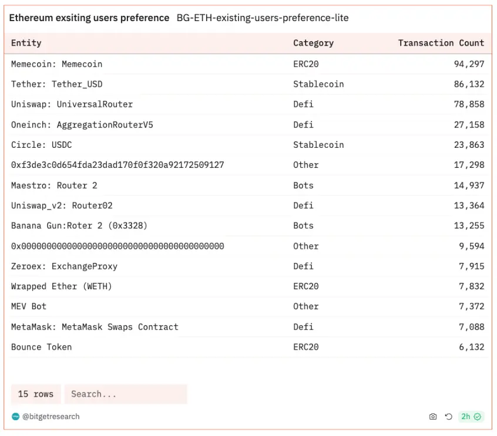
Task: Select the Tether: Tether_USD entity cell
Action: point(56,84)
